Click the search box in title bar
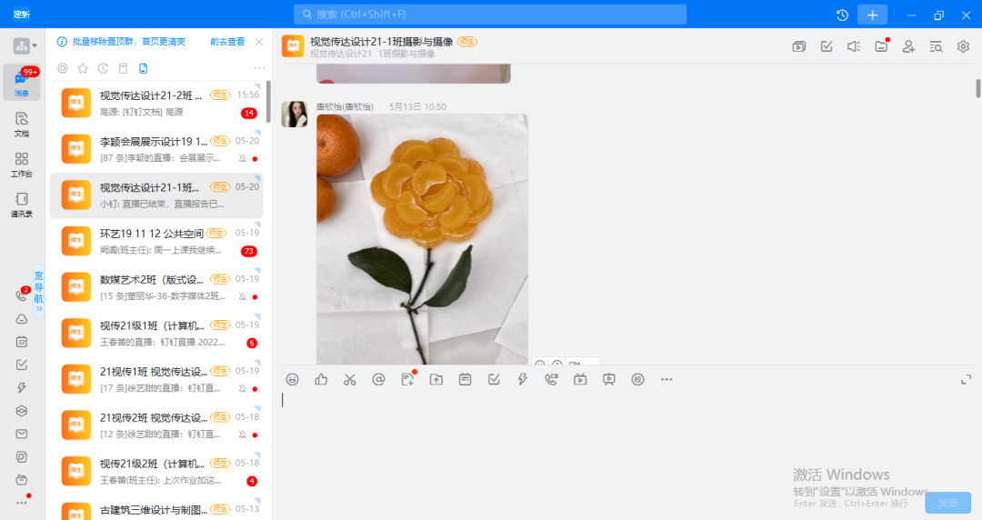Viewport: 982px width, 520px height. [490, 15]
